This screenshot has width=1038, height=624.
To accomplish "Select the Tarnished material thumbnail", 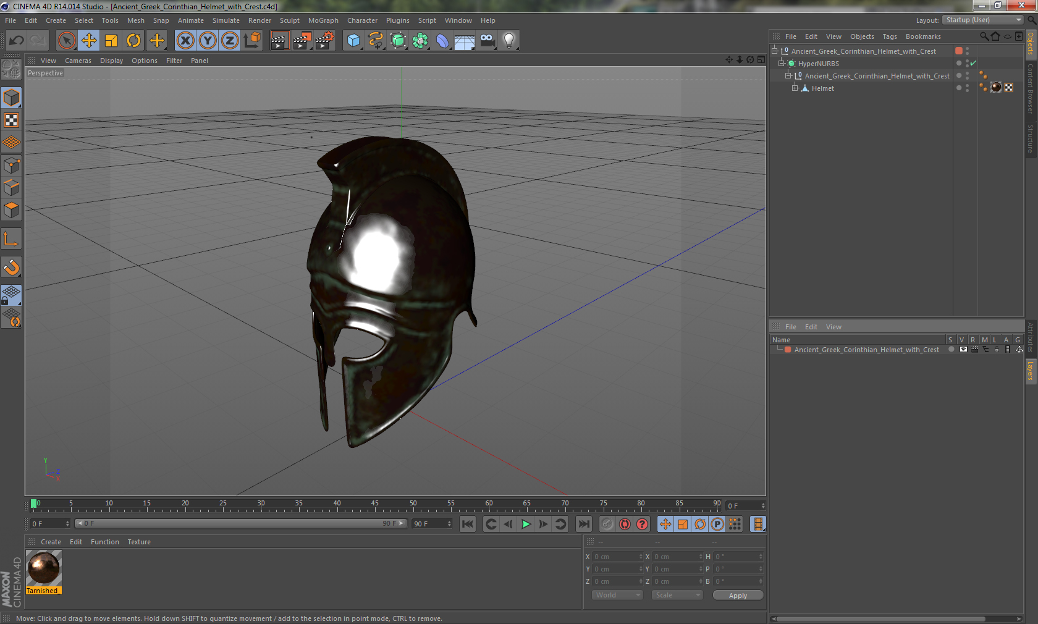I will [x=43, y=568].
